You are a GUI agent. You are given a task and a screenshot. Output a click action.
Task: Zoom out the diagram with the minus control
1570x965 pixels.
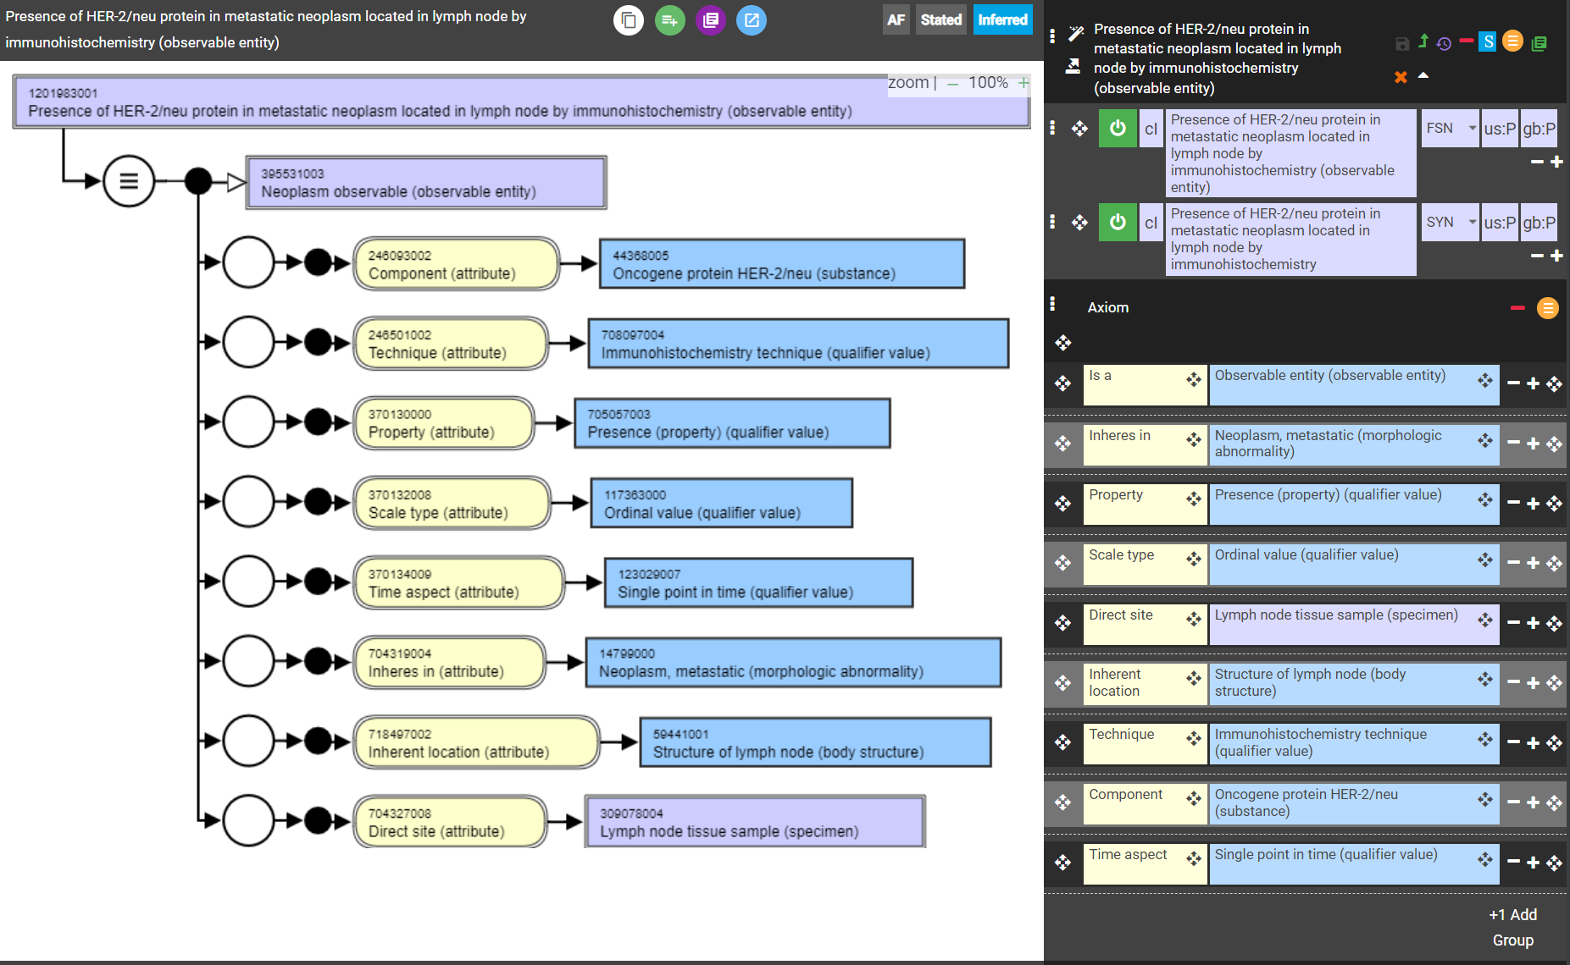pos(953,83)
